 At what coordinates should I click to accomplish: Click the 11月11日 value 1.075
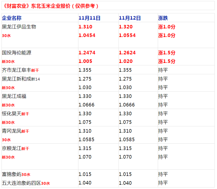tap(85, 122)
